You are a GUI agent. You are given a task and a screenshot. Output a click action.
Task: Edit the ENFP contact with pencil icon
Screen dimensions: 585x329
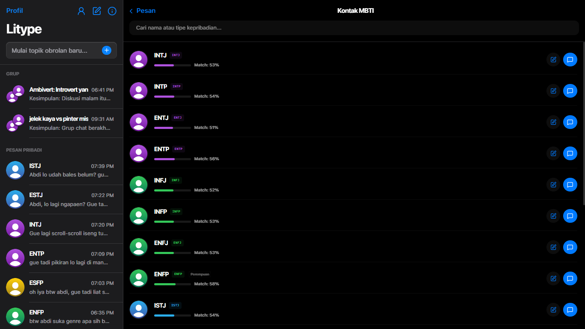[x=553, y=278]
